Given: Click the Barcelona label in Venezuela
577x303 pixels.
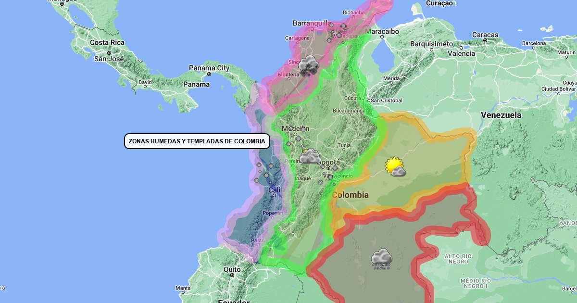Looking at the screenshot, I should 534,43.
